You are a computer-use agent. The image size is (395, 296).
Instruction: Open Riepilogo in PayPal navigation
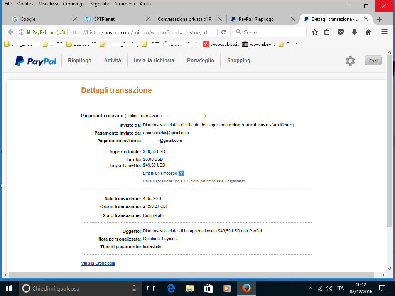pyautogui.click(x=79, y=61)
